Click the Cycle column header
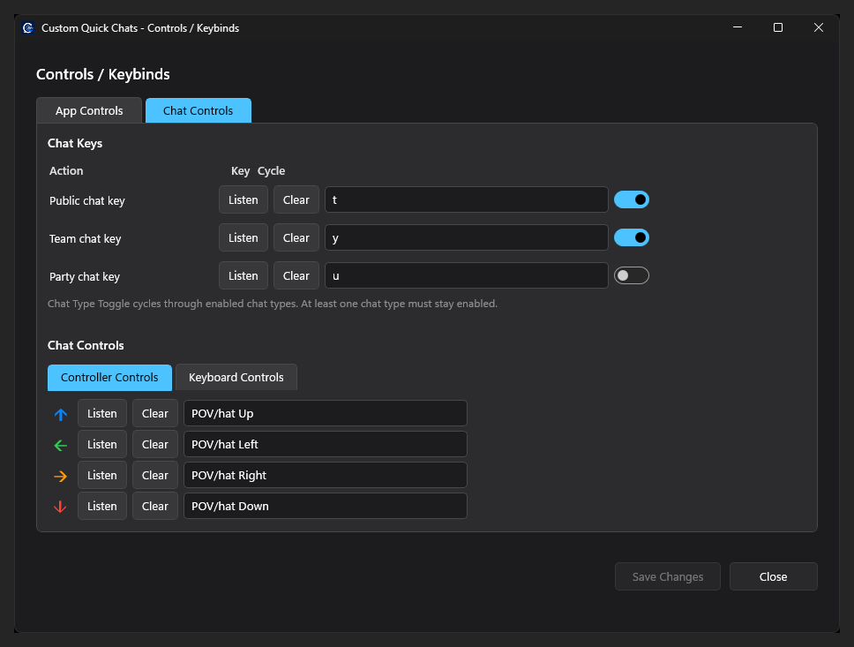This screenshot has width=854, height=647. 271,170
